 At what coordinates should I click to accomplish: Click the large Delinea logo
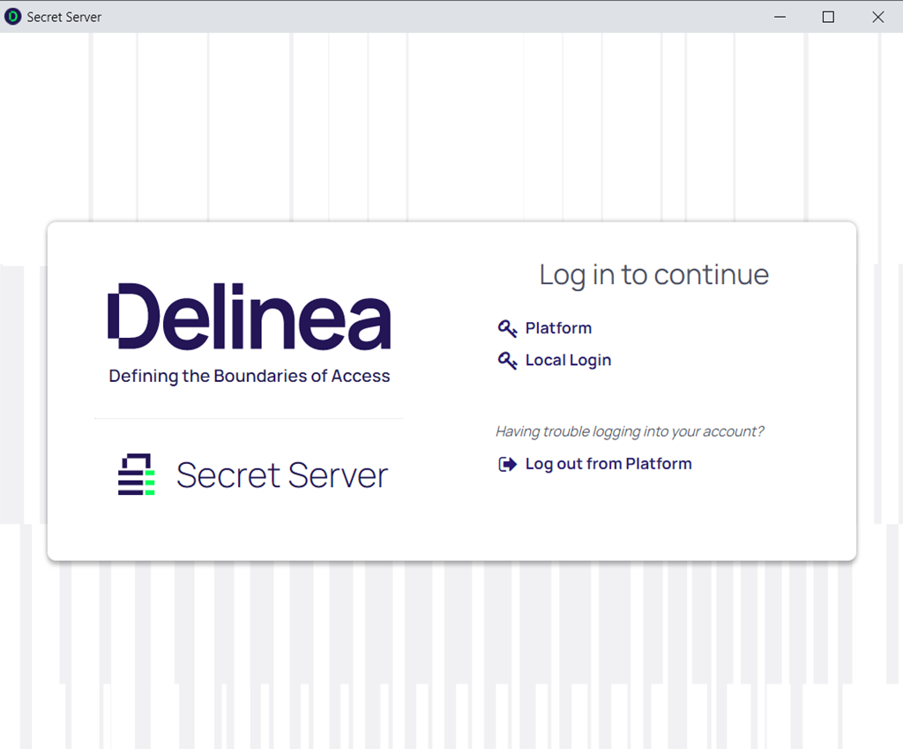point(250,317)
